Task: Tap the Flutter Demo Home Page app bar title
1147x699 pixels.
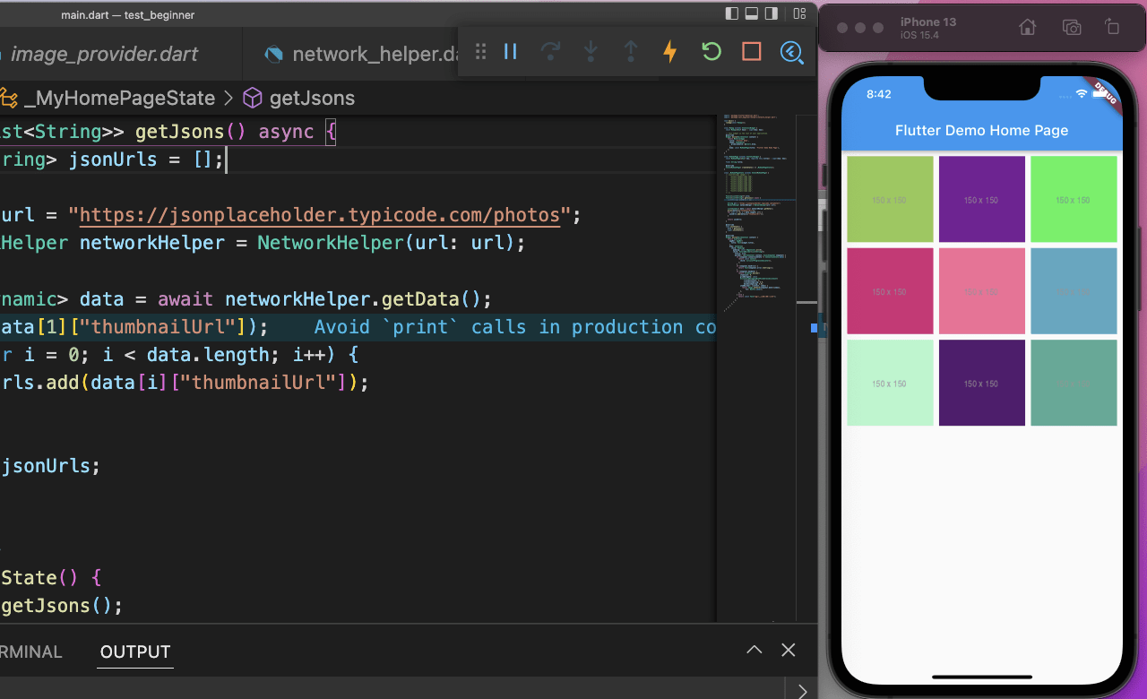Action: pyautogui.click(x=982, y=130)
